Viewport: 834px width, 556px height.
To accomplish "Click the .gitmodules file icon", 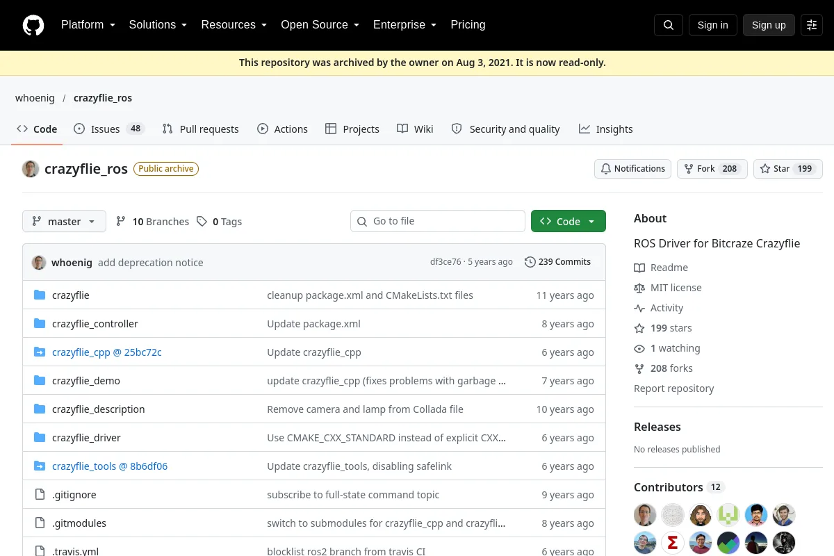I will (x=40, y=523).
